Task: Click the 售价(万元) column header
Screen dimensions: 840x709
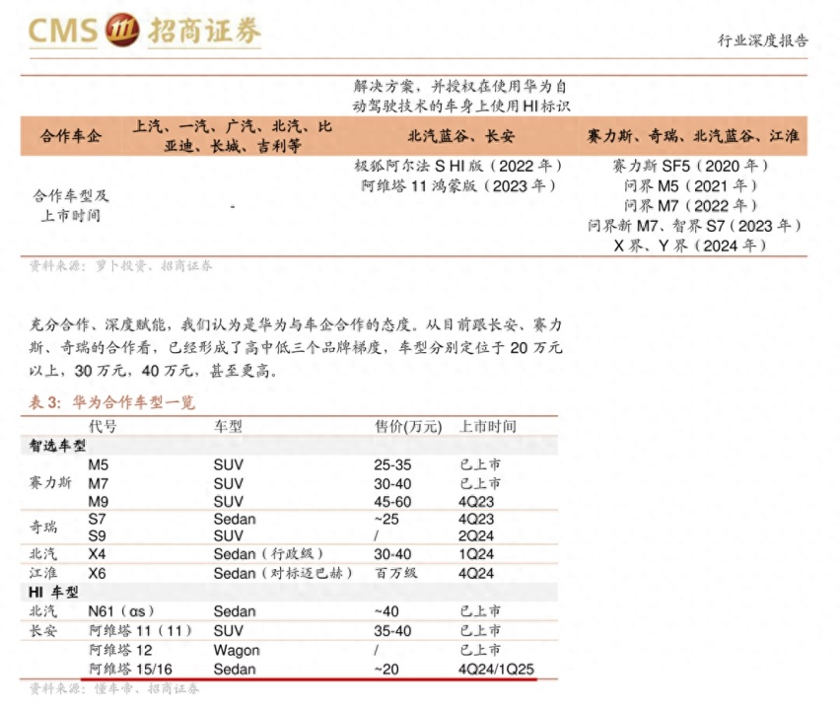Action: [x=408, y=427]
